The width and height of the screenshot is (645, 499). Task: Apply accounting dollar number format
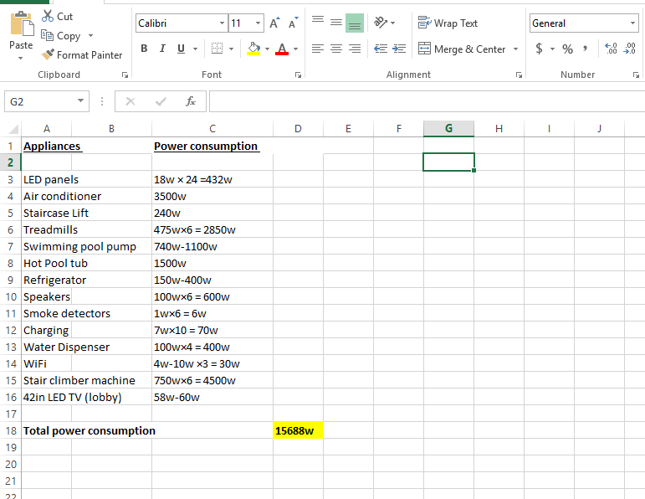point(539,49)
